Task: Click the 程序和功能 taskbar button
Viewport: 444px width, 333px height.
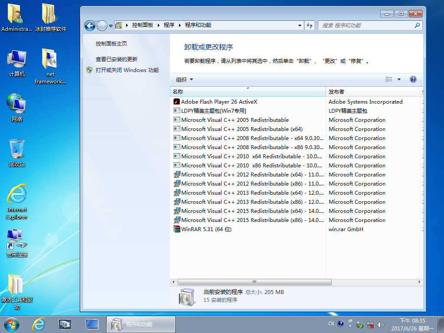Action: [x=141, y=324]
